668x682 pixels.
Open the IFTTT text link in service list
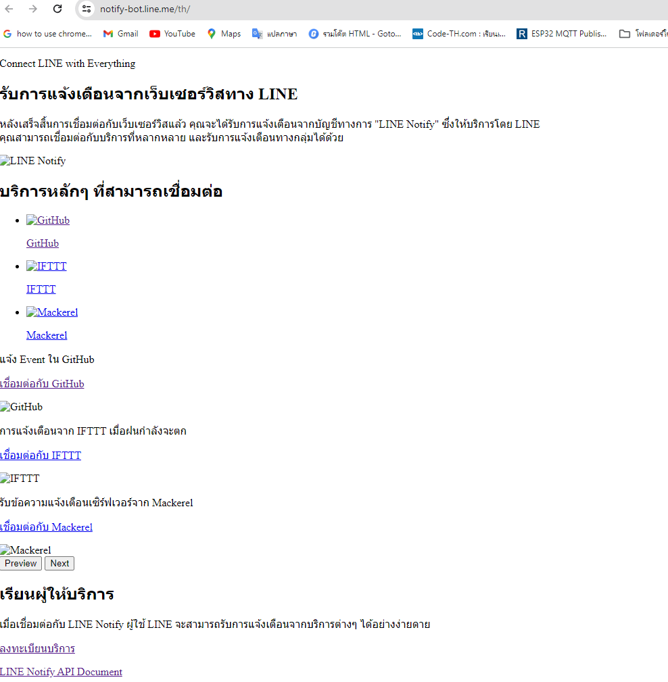(x=41, y=289)
